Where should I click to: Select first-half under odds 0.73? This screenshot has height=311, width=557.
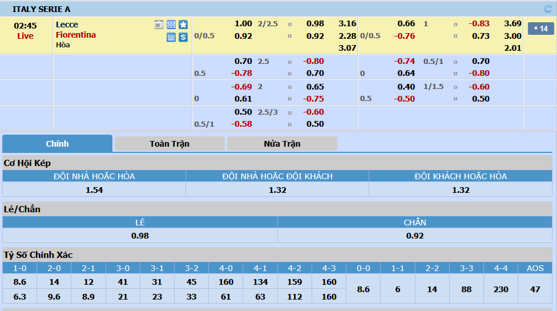pyautogui.click(x=481, y=36)
